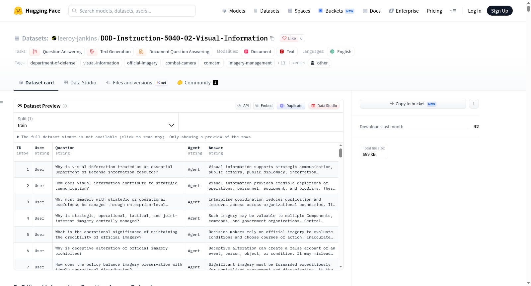Open the Split train dropdown
The height and width of the screenshot is (286, 531).
pos(96,122)
